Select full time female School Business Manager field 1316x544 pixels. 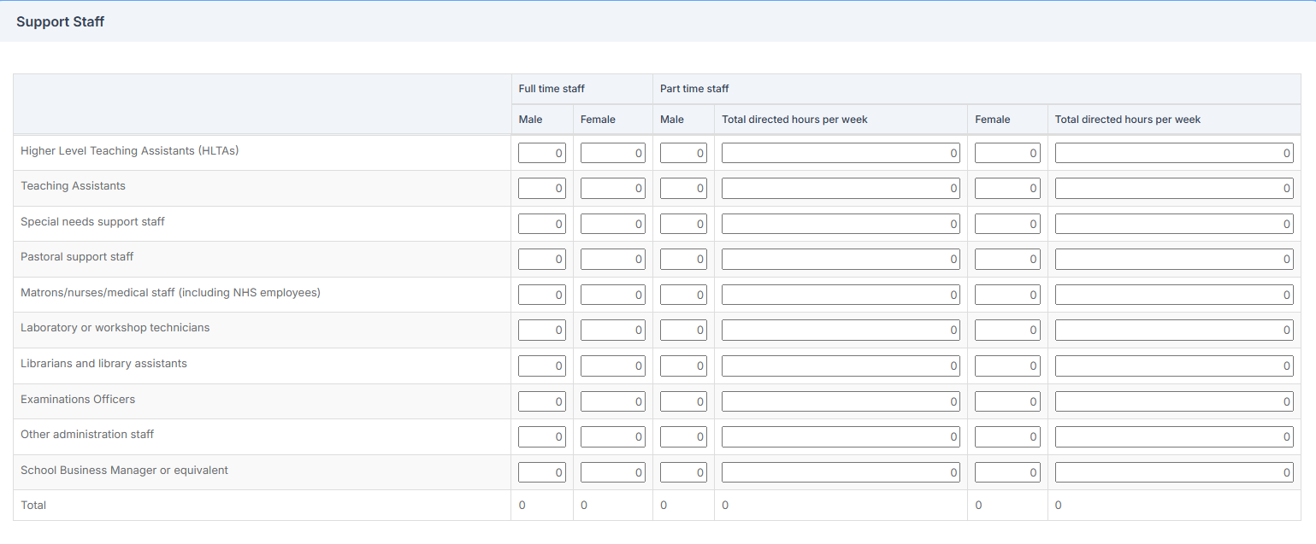(612, 472)
